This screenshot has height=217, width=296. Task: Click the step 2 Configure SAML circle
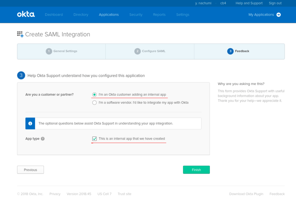[x=137, y=51]
